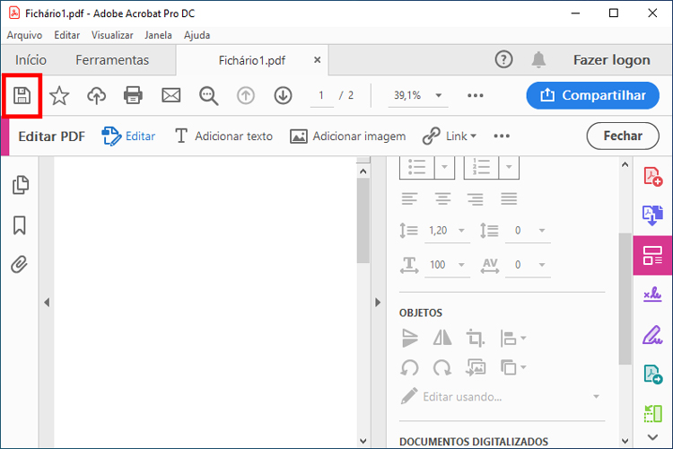The image size is (673, 449).
Task: Send file by email envelope icon
Action: click(170, 95)
